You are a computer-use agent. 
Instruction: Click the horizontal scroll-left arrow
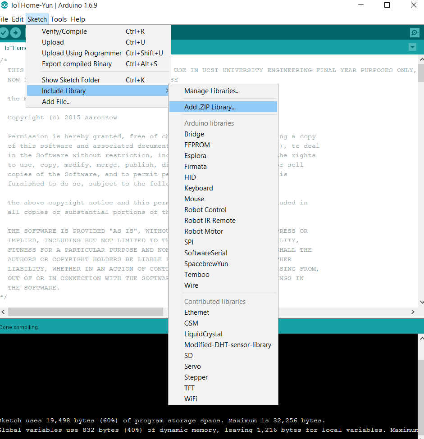click(x=3, y=312)
